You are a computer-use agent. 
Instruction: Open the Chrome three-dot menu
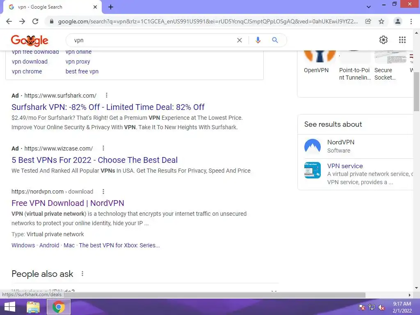coord(411,21)
